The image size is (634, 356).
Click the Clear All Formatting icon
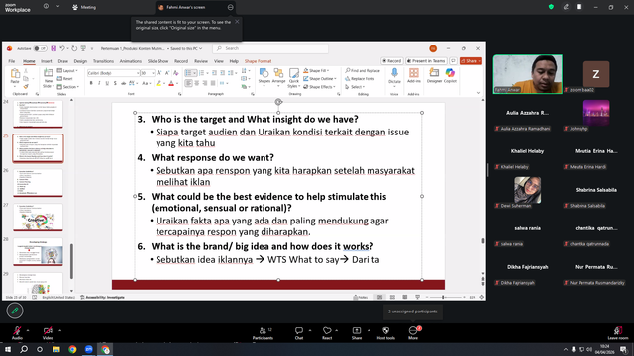176,73
